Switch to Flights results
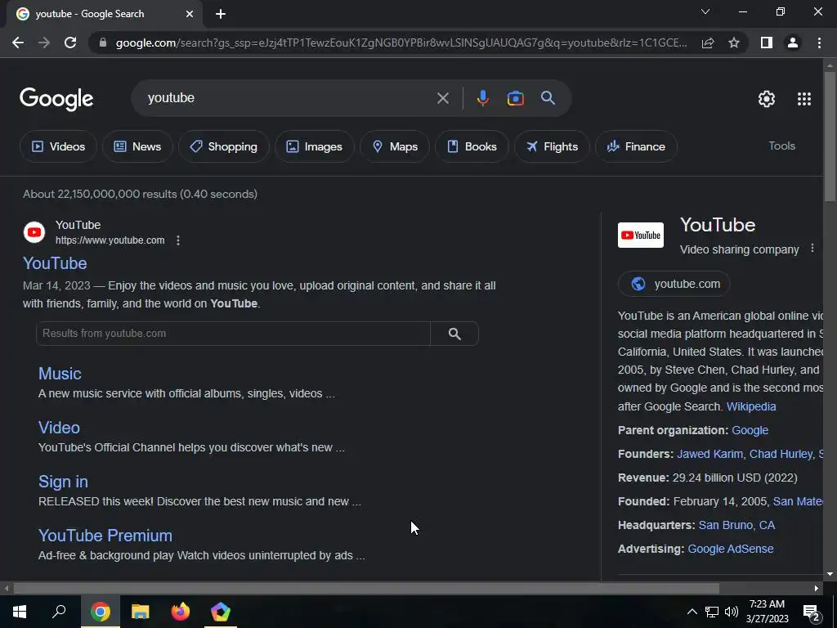The height and width of the screenshot is (628, 837). [552, 146]
